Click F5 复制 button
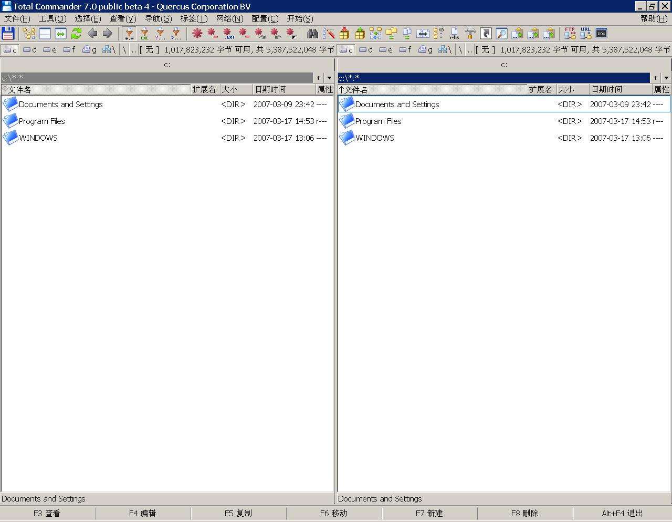The width and height of the screenshot is (672, 522). tap(238, 513)
